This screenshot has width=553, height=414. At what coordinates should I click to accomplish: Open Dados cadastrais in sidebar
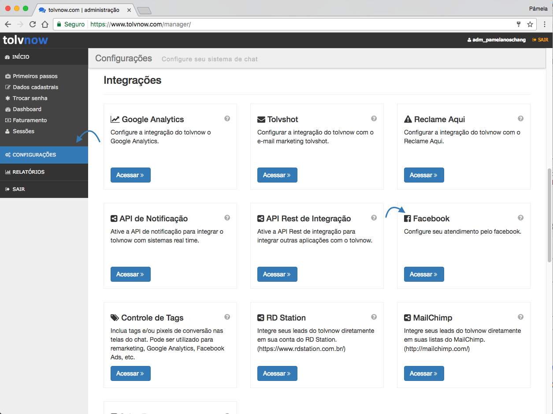(x=31, y=87)
